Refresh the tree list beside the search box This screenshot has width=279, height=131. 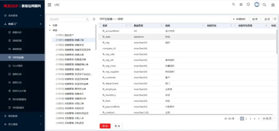click(x=94, y=19)
